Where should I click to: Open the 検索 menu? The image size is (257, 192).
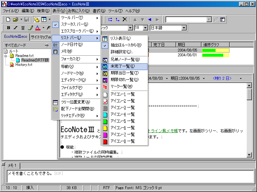click(x=43, y=11)
